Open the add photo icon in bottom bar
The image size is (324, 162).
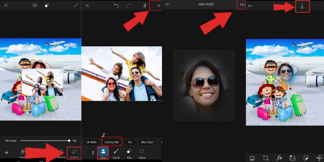pos(292,158)
